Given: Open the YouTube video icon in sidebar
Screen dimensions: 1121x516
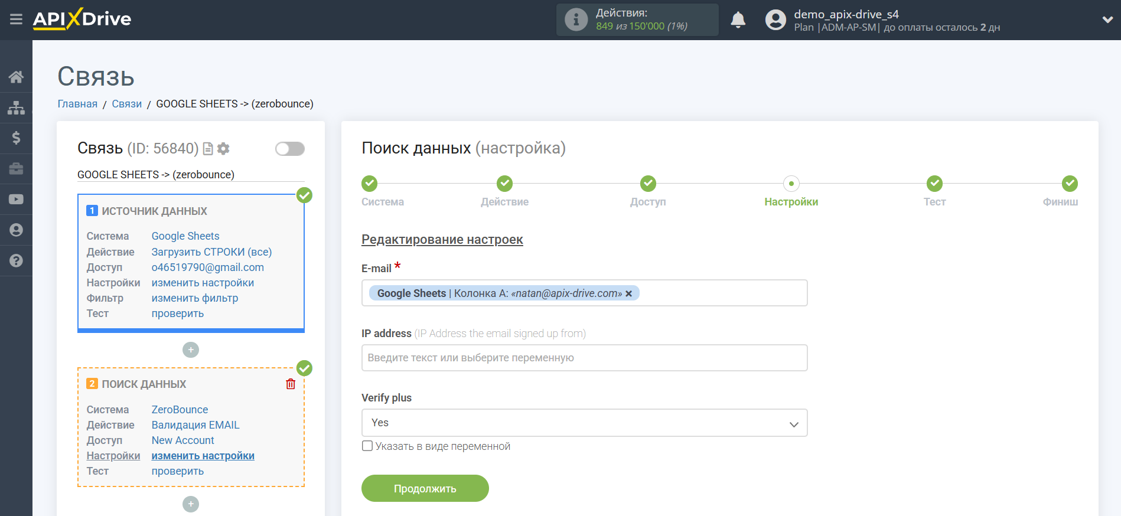Looking at the screenshot, I should click(x=16, y=200).
